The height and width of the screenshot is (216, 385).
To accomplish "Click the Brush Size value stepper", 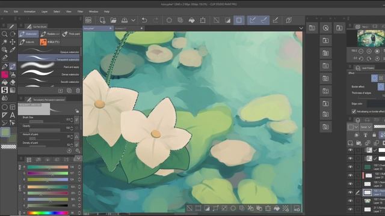I will pyautogui.click(x=72, y=120).
